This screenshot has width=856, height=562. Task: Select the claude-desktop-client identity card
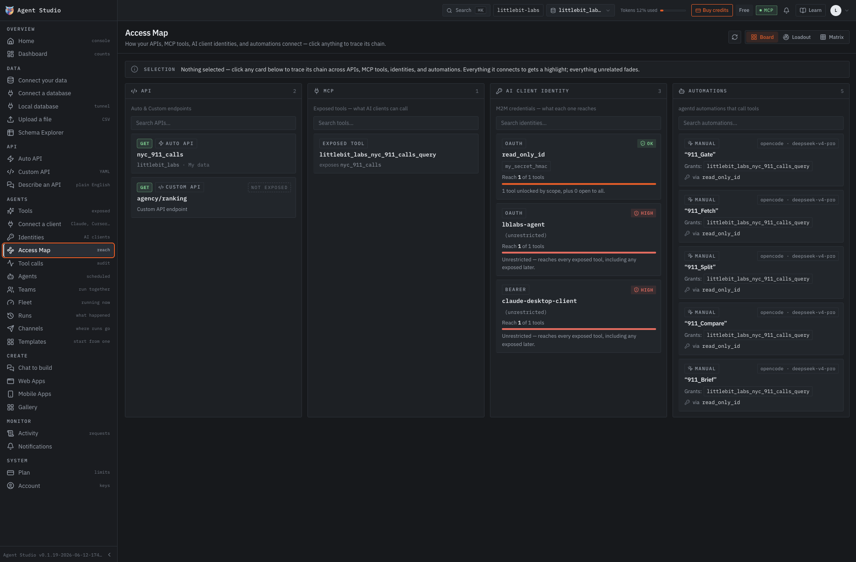coord(578,316)
